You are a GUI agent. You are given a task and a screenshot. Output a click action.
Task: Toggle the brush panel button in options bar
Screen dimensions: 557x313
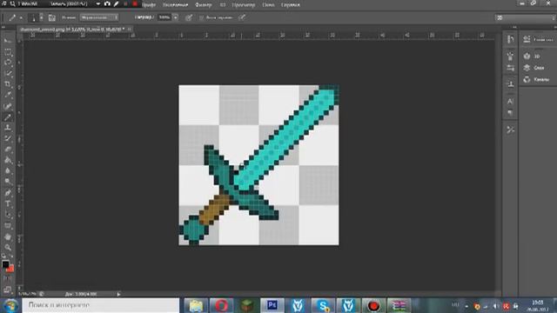(52, 17)
